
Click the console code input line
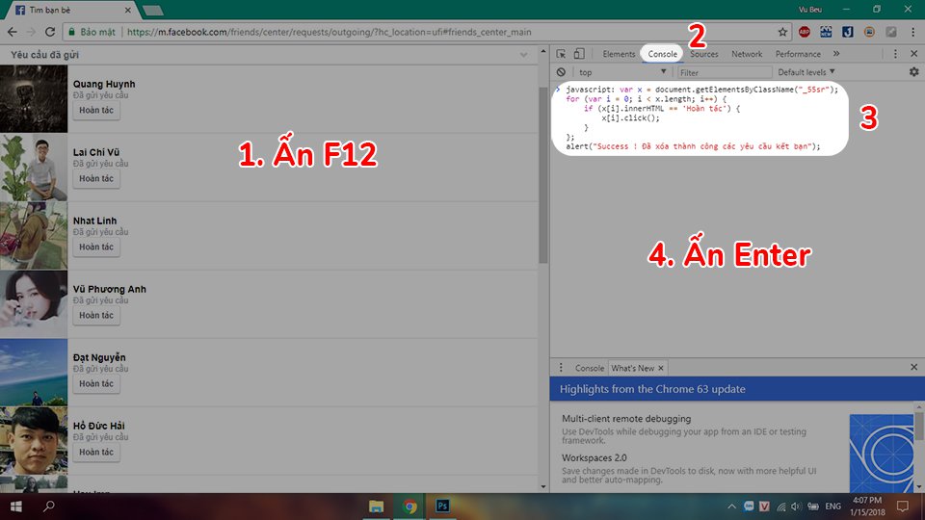[x=701, y=90]
